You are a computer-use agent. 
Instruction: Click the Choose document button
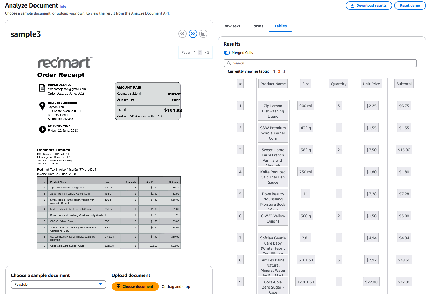[x=135, y=286]
